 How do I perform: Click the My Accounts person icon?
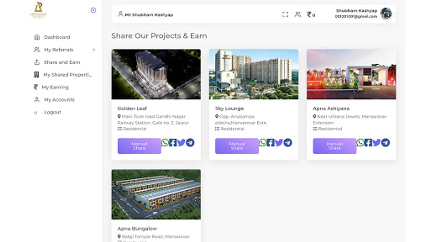37,99
